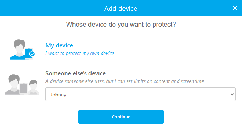Screen dimensions: 242x125
Task: Open the Johnny profile dropdown
Action: pos(140,94)
